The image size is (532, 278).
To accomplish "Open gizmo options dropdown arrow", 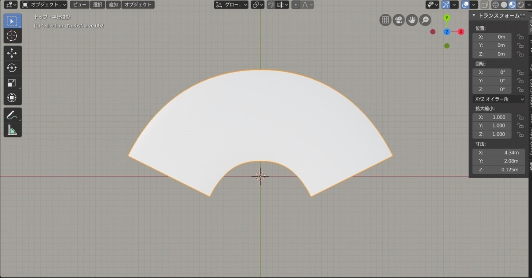I will (454, 5).
